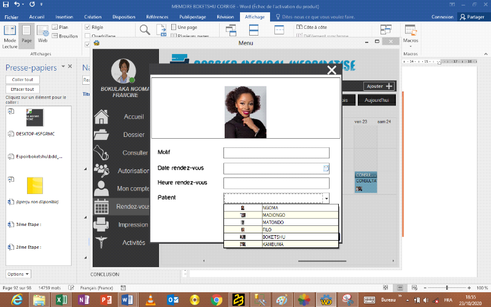Open the Accueil ribbon tab
This screenshot has height=307, width=491.
pyautogui.click(x=37, y=17)
